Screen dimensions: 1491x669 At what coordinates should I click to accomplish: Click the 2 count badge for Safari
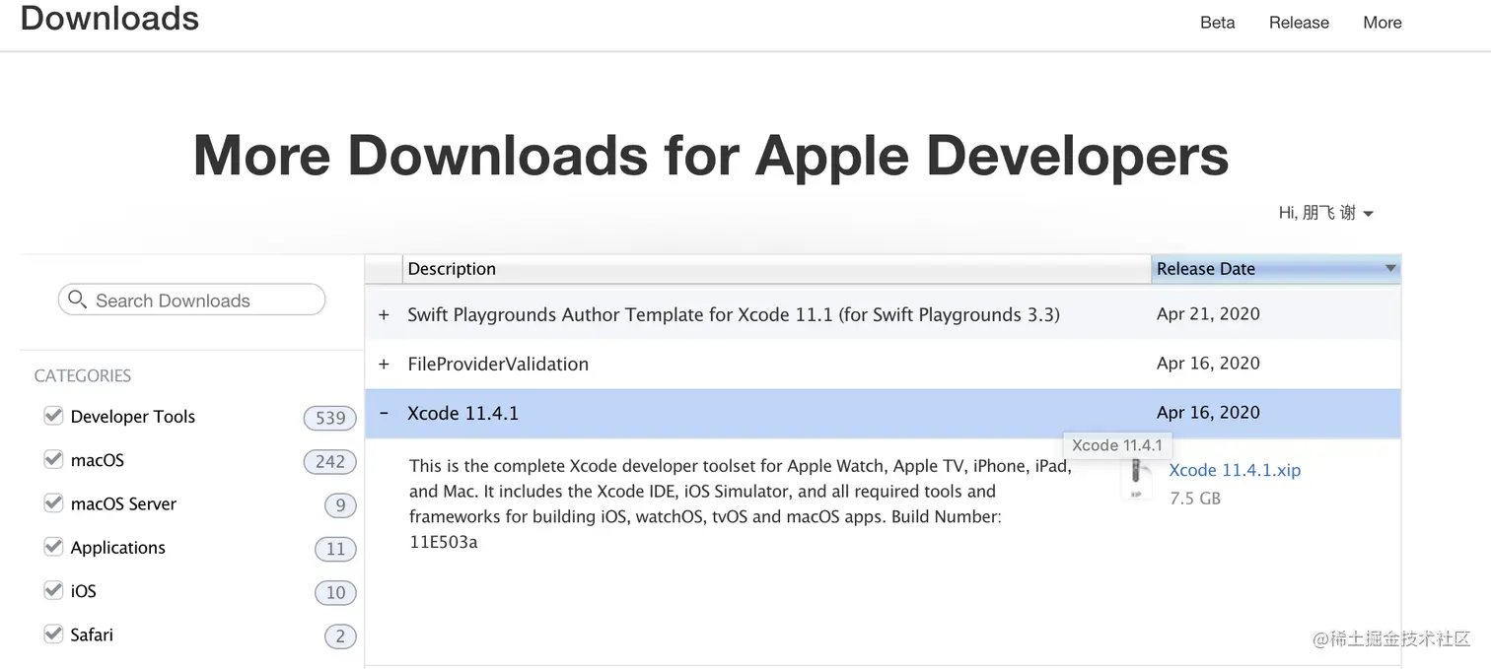tap(340, 636)
